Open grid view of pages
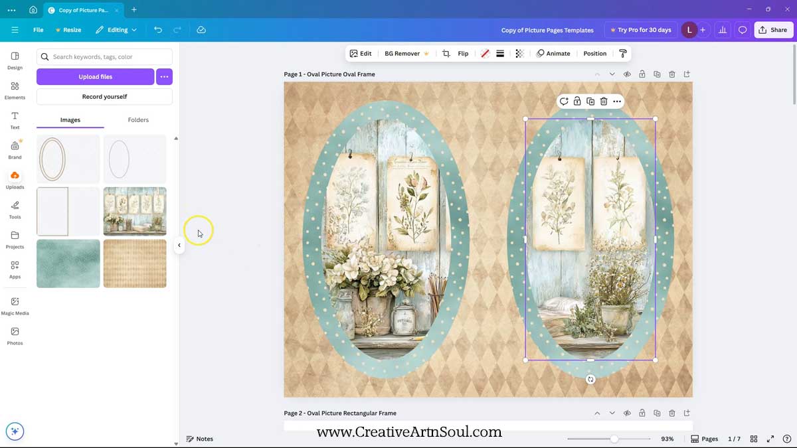The image size is (797, 448). [754, 439]
